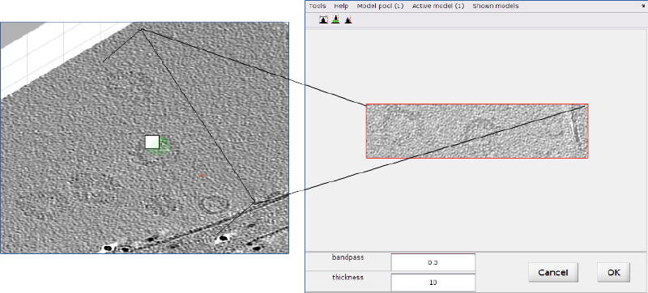Click the small arrow at the menu bar's right end

tap(644, 6)
